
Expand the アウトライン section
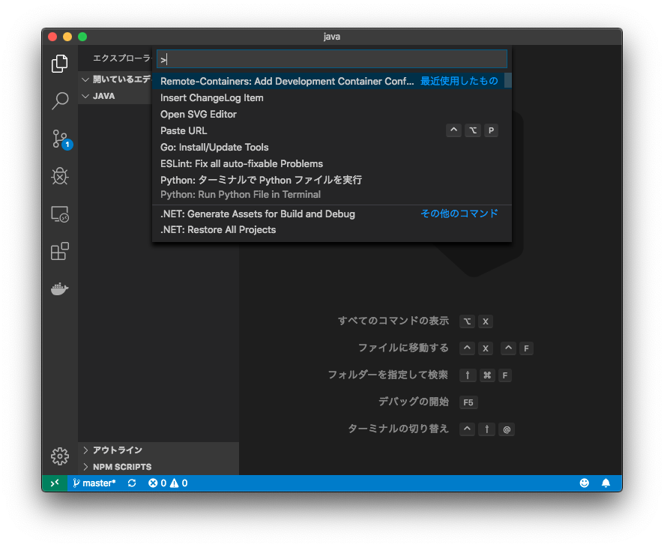coord(158,450)
